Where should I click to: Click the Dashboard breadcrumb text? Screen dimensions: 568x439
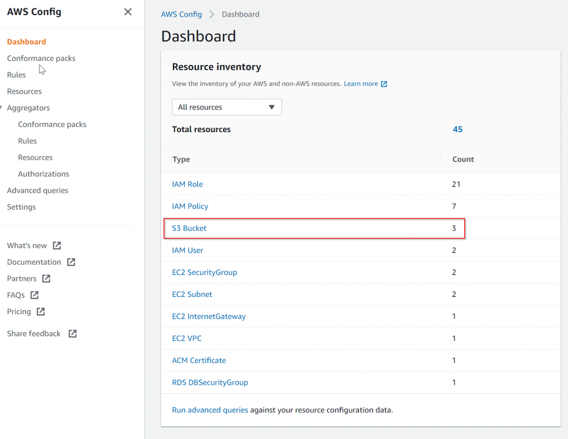point(241,14)
